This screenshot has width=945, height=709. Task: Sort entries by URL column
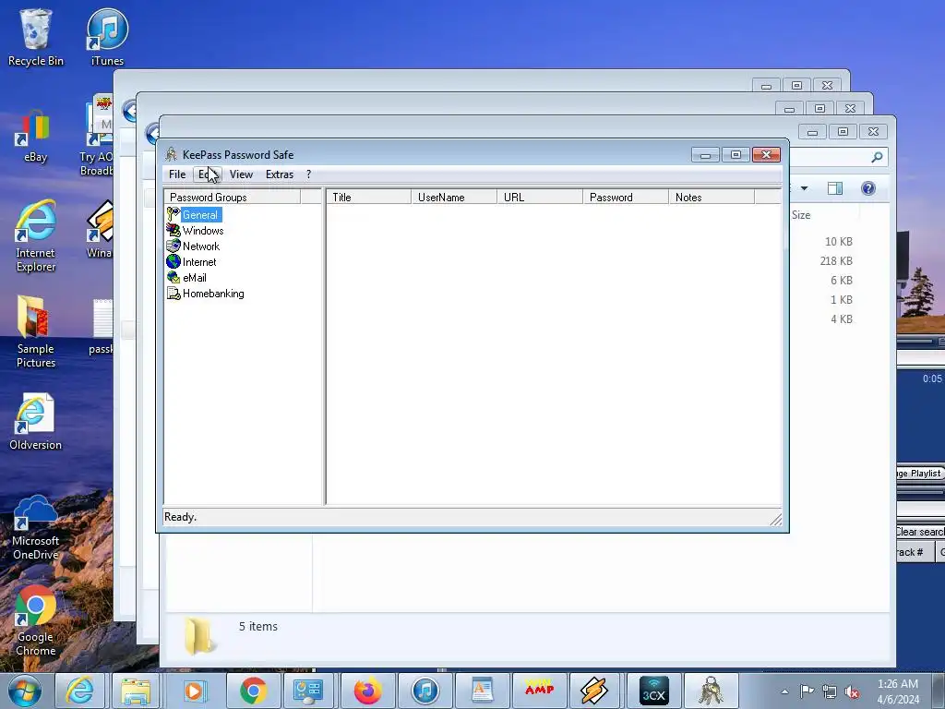pos(540,198)
